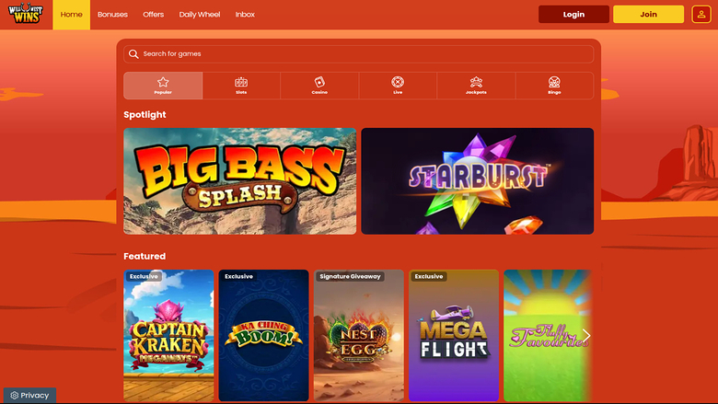
Task: Select the Slots category icon
Action: click(241, 82)
